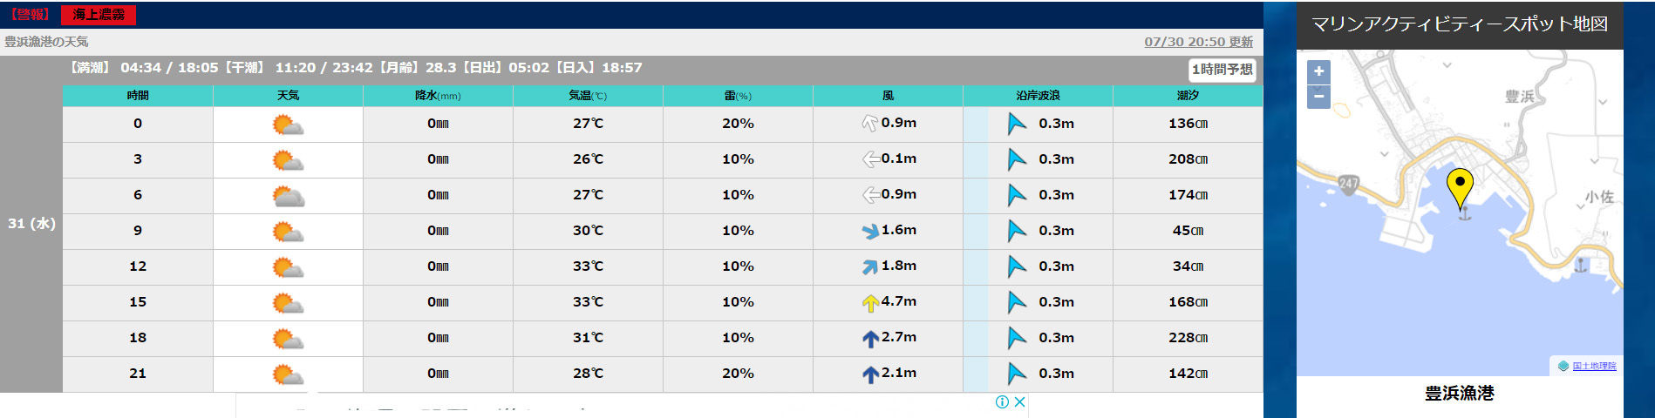Click the 31 (水) date cell
1655x418 pixels.
pyautogui.click(x=31, y=224)
